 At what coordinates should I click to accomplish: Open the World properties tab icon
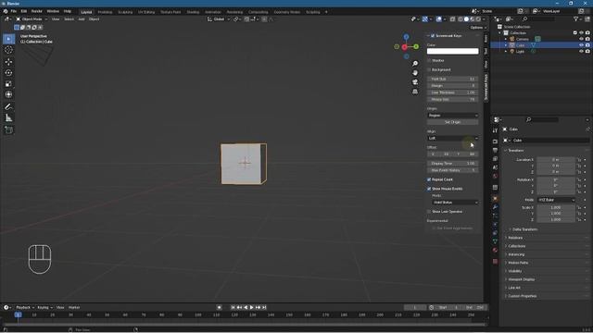click(495, 176)
